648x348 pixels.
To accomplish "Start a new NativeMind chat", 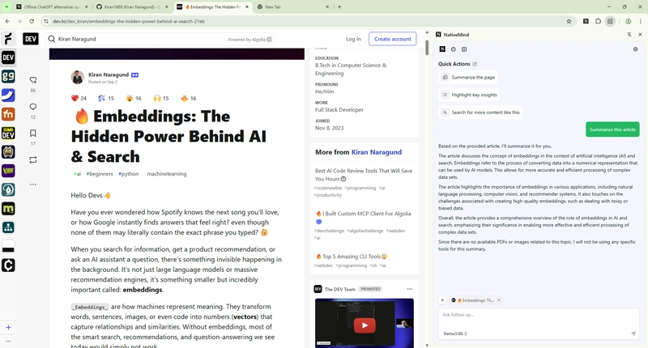I will (464, 49).
